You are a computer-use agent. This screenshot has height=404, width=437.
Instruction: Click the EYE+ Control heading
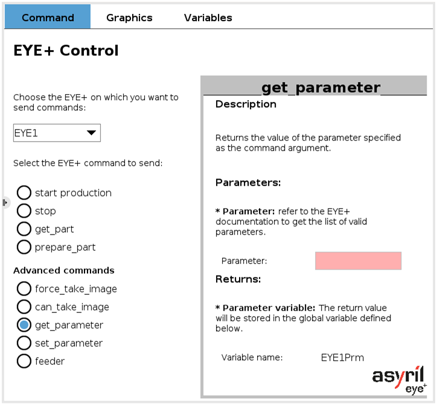coord(66,51)
